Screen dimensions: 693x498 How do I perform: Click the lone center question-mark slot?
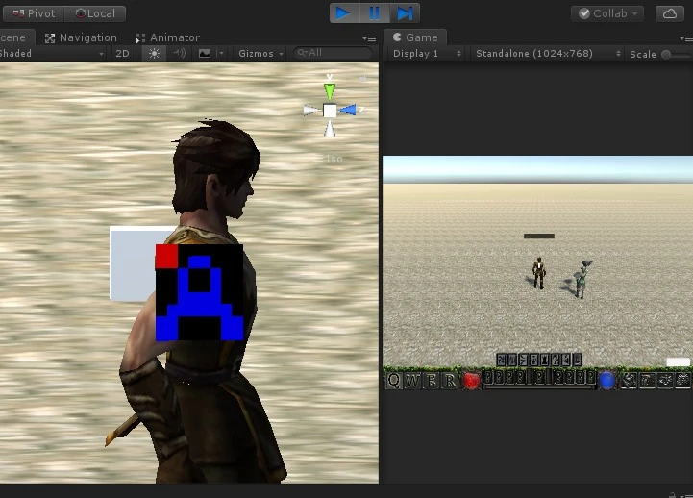click(x=540, y=378)
